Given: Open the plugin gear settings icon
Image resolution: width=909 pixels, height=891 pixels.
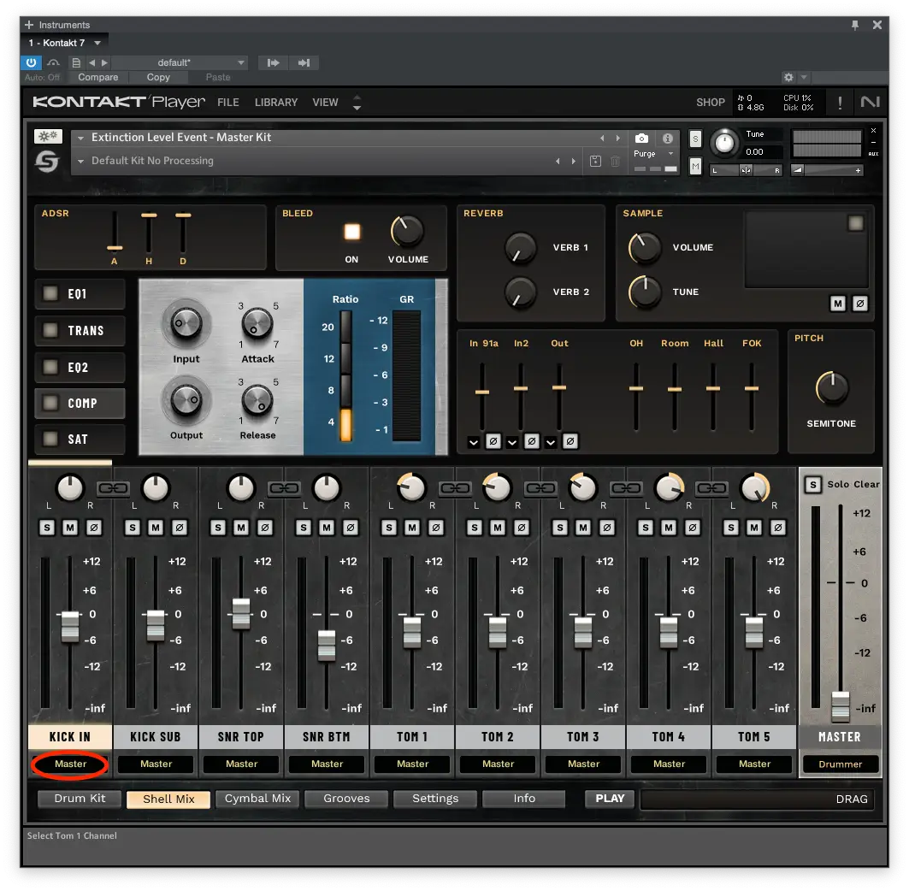Looking at the screenshot, I should [x=788, y=77].
